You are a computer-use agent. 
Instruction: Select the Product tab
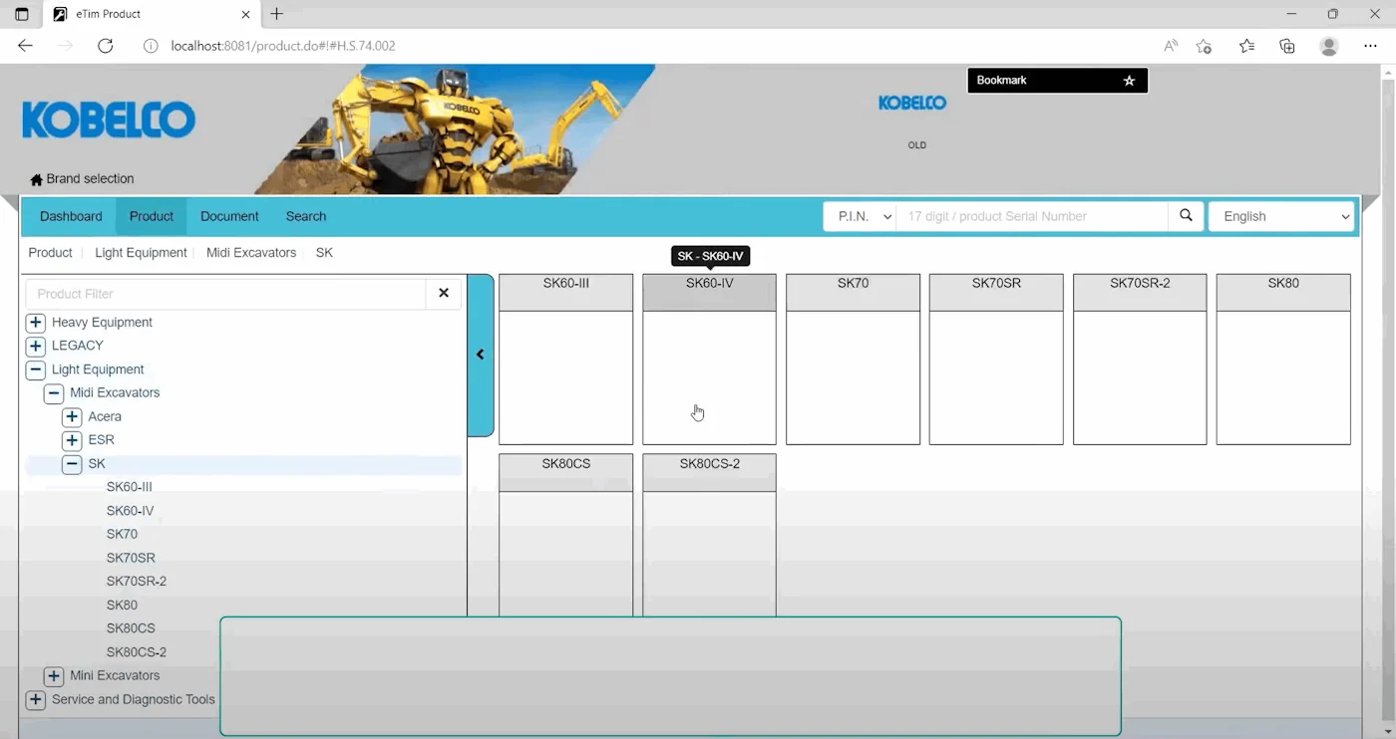point(152,216)
